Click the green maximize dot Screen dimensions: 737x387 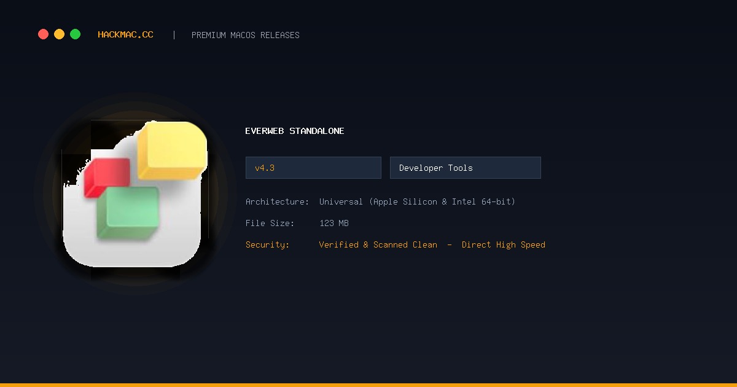tap(75, 34)
